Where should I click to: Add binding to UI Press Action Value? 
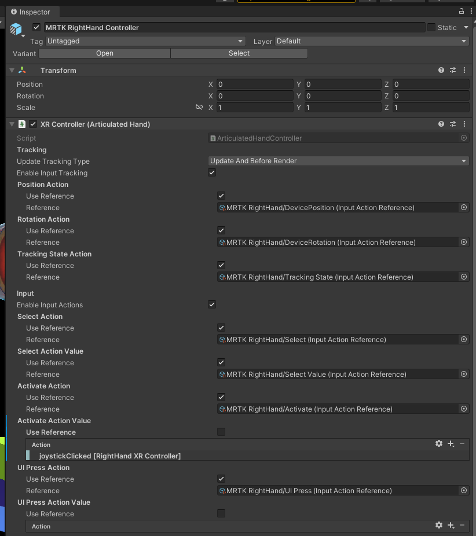(451, 525)
